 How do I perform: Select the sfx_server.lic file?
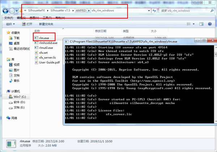[45, 57]
